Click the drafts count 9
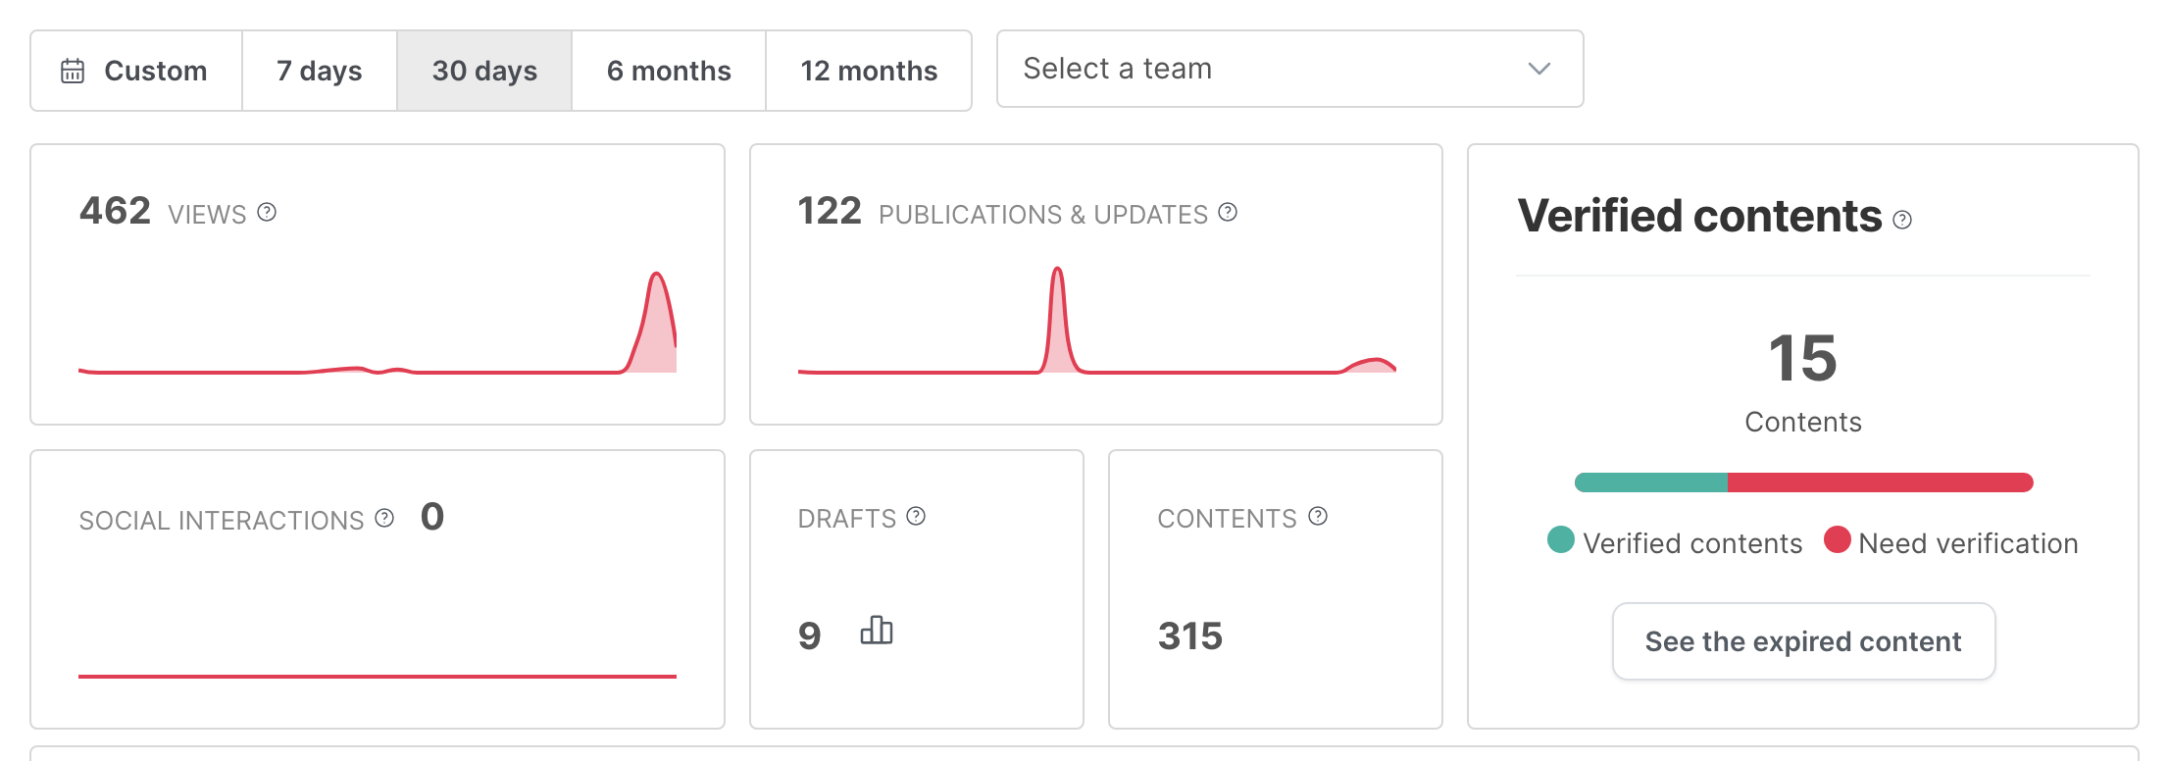The image size is (2169, 761). point(809,636)
